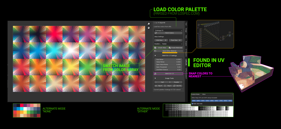Switch to the UV Squares sidebar tab
This screenshot has height=129, width=281.
click(x=186, y=53)
